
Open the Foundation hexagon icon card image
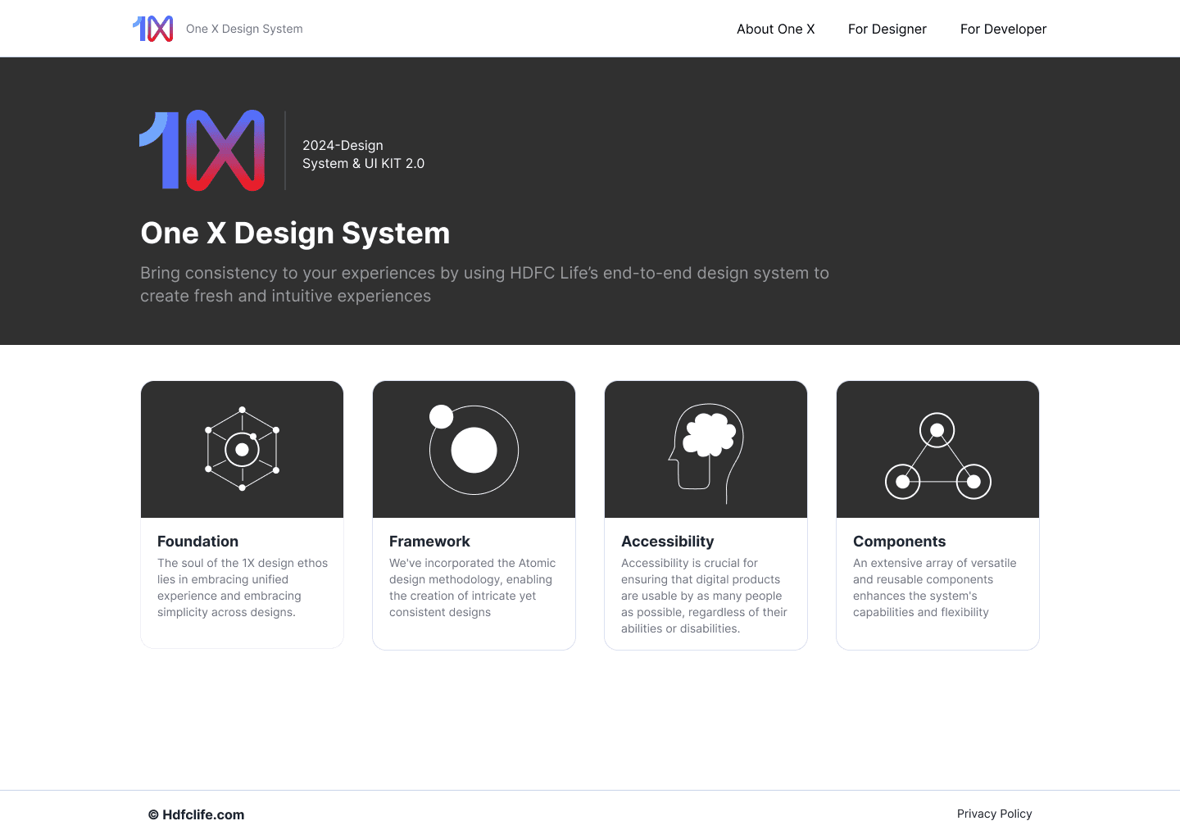click(x=242, y=449)
